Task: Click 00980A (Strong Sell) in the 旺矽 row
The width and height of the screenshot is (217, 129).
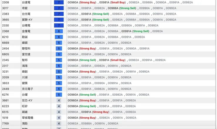Action: click(82, 106)
